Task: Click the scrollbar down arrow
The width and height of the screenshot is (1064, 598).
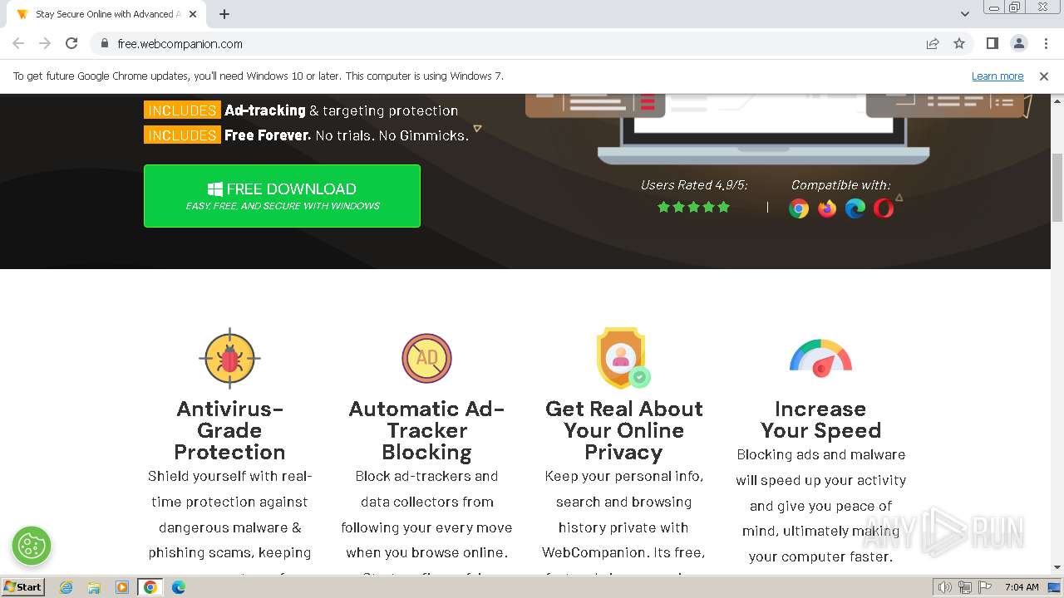Action: point(1057,567)
